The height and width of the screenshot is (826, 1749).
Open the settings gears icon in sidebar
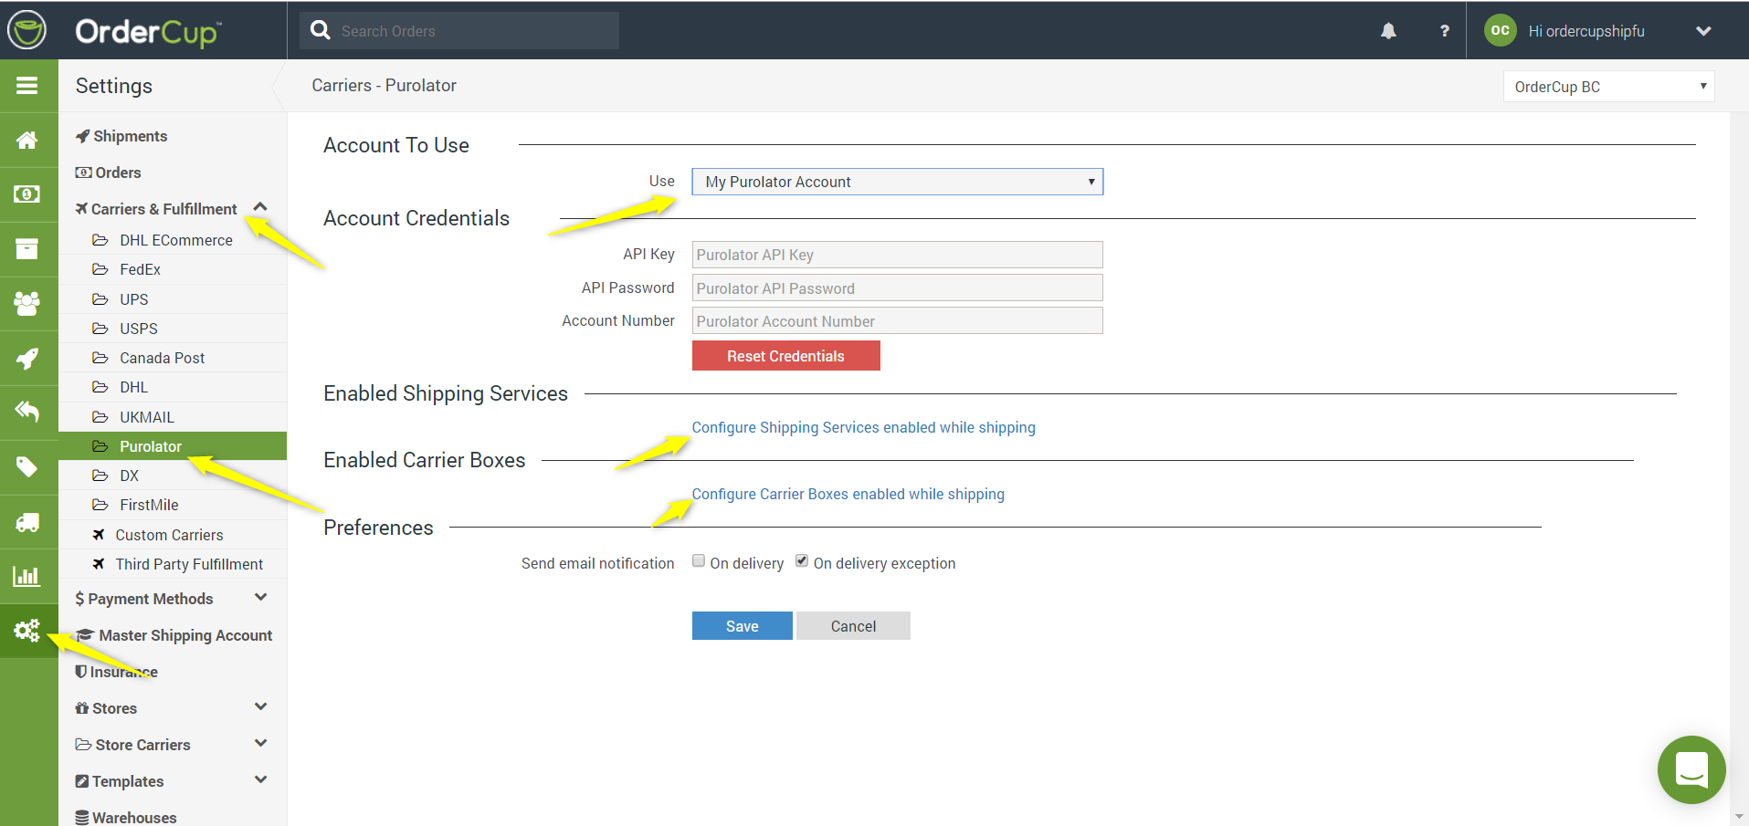[x=27, y=631]
